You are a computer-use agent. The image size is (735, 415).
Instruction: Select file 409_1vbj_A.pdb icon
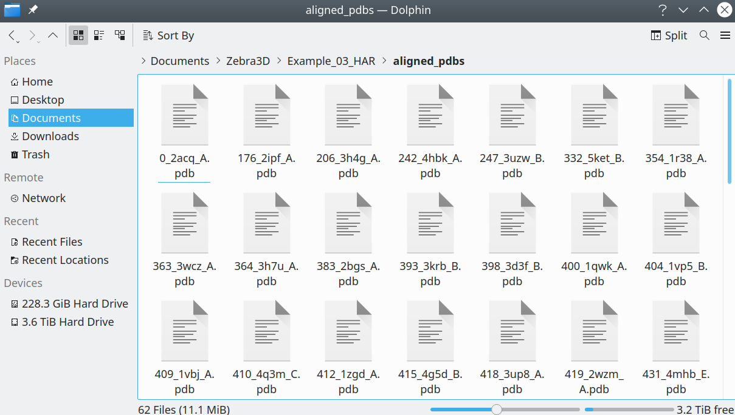[185, 331]
